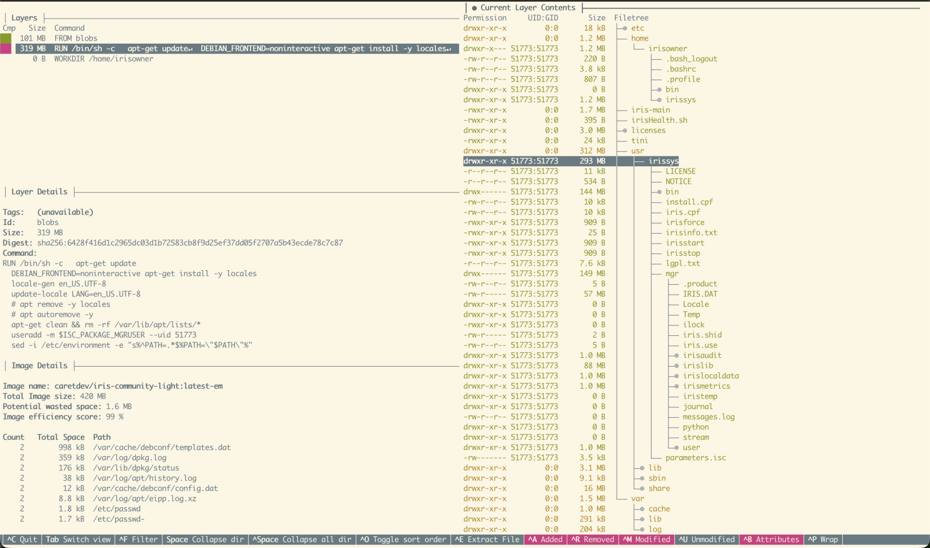Select the WORKDIR /home/irisowner layer
The image size is (930, 548).
pos(103,59)
